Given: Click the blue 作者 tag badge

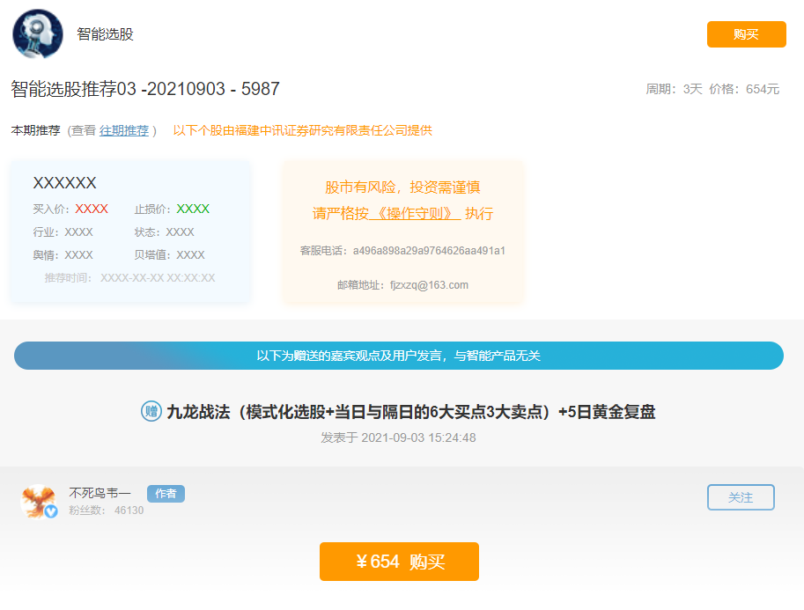Looking at the screenshot, I should (166, 494).
